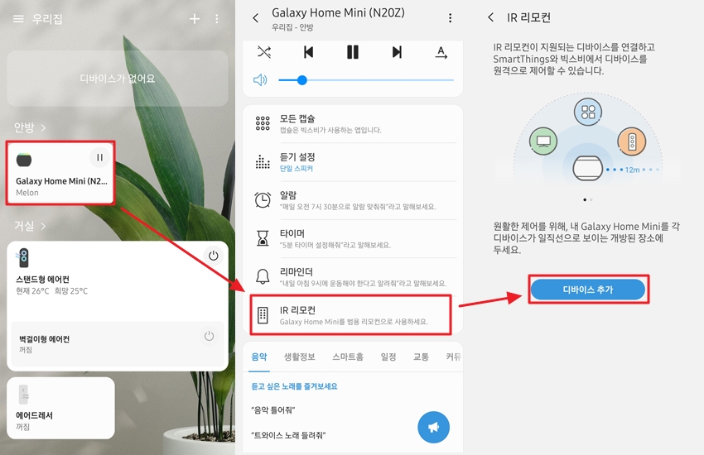Click the bell reminder icon
Screen dimensions: 704x455
coord(263,276)
